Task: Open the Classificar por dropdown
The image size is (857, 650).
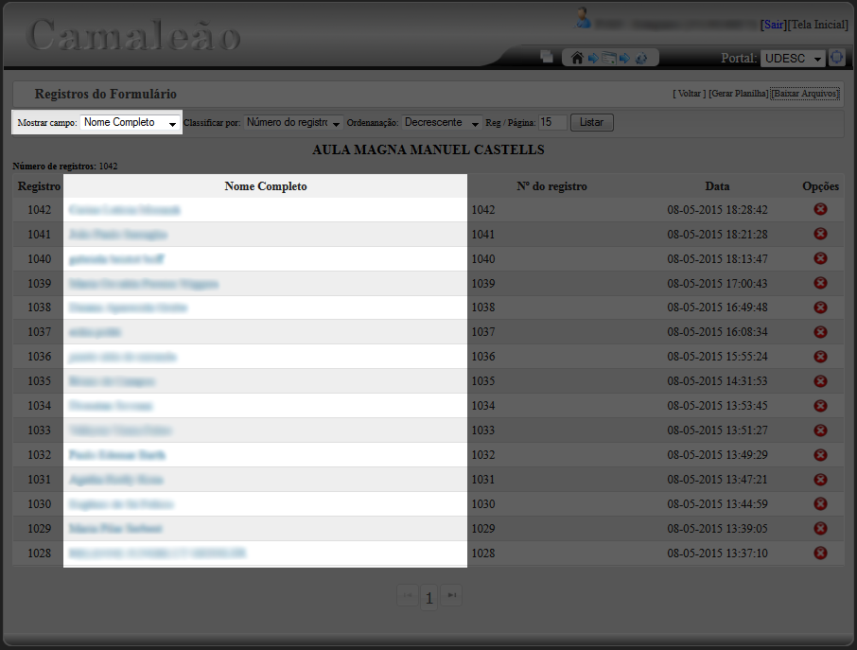Action: point(293,122)
